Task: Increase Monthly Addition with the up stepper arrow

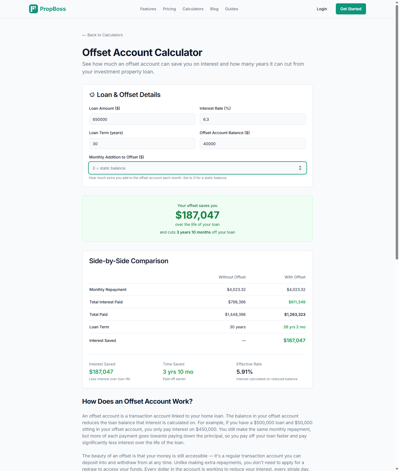Action: [300, 167]
